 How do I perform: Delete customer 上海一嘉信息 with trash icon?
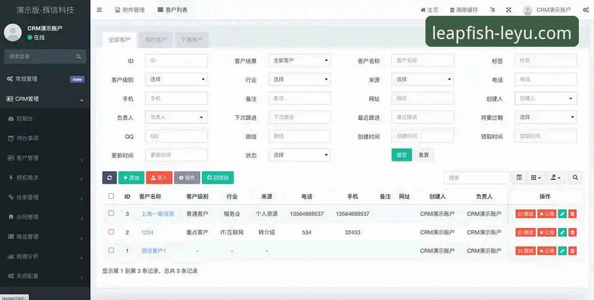click(x=573, y=214)
